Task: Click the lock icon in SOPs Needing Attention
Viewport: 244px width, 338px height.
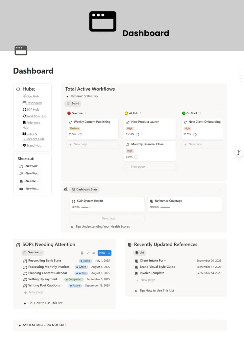Action: tap(82, 253)
